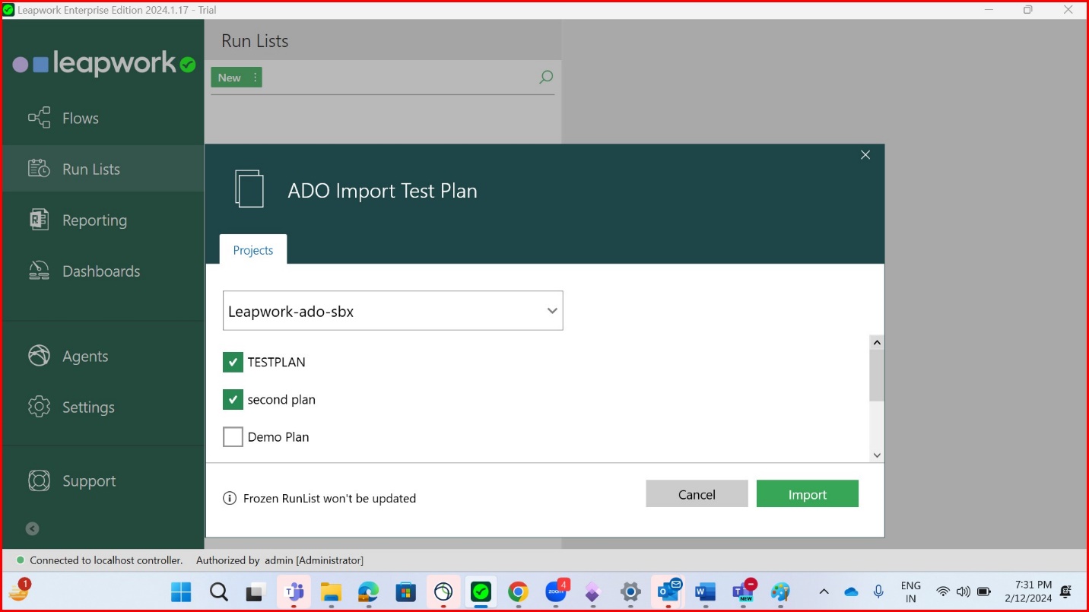Collapse the sidebar with the chevron arrow
The height and width of the screenshot is (612, 1089).
click(30, 528)
